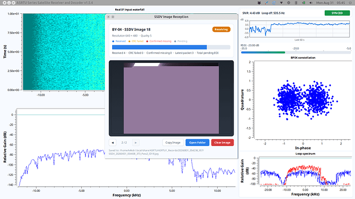Click the 'Saved to:' file path text
Screen dimensions: 355x199
click(x=156, y=152)
